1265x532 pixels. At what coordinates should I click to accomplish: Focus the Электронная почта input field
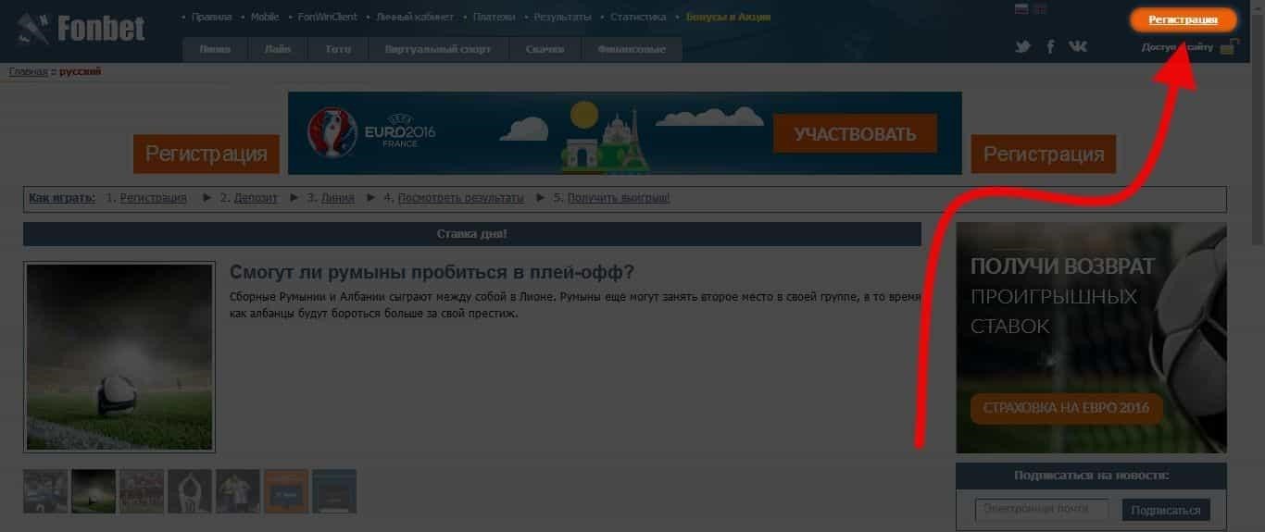(x=1042, y=509)
